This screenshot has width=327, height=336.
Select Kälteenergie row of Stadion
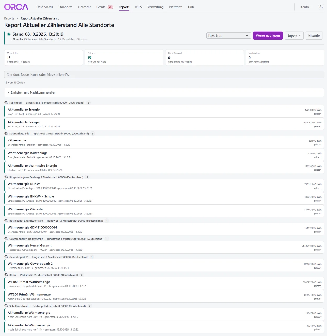(x=164, y=142)
